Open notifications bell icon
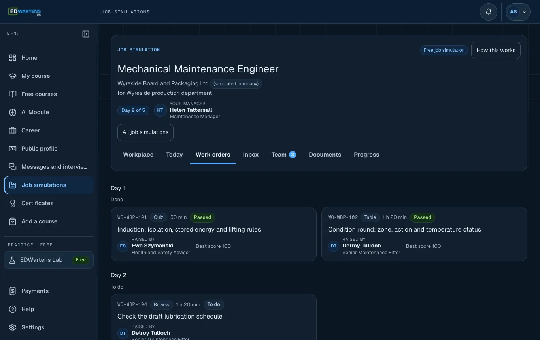This screenshot has width=540, height=340. (x=489, y=12)
